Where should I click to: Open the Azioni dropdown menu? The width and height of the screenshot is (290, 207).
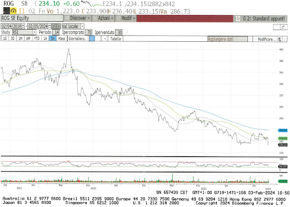(x=103, y=18)
